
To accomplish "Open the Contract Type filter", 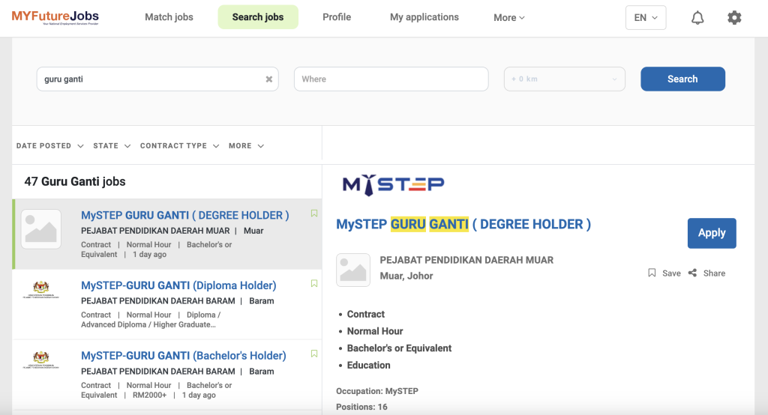I will click(x=179, y=146).
